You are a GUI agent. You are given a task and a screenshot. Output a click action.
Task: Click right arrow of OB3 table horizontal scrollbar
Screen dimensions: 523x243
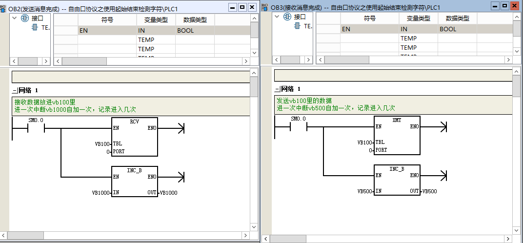pos(509,60)
